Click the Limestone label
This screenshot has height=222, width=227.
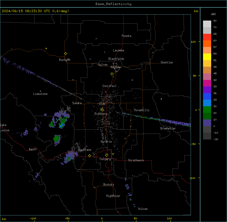click(x=40, y=94)
